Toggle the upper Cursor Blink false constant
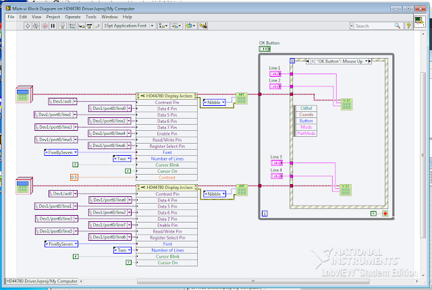This screenshot has height=290, width=432. coord(75,165)
